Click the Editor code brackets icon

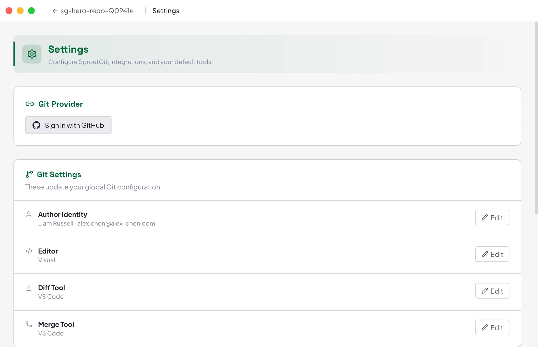click(x=29, y=251)
